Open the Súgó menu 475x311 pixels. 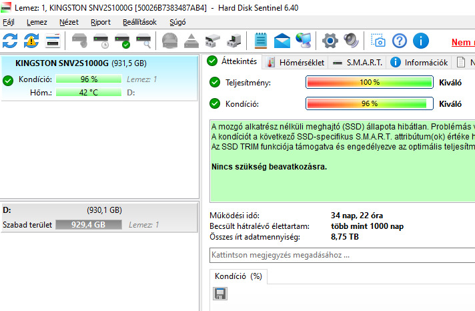point(177,22)
